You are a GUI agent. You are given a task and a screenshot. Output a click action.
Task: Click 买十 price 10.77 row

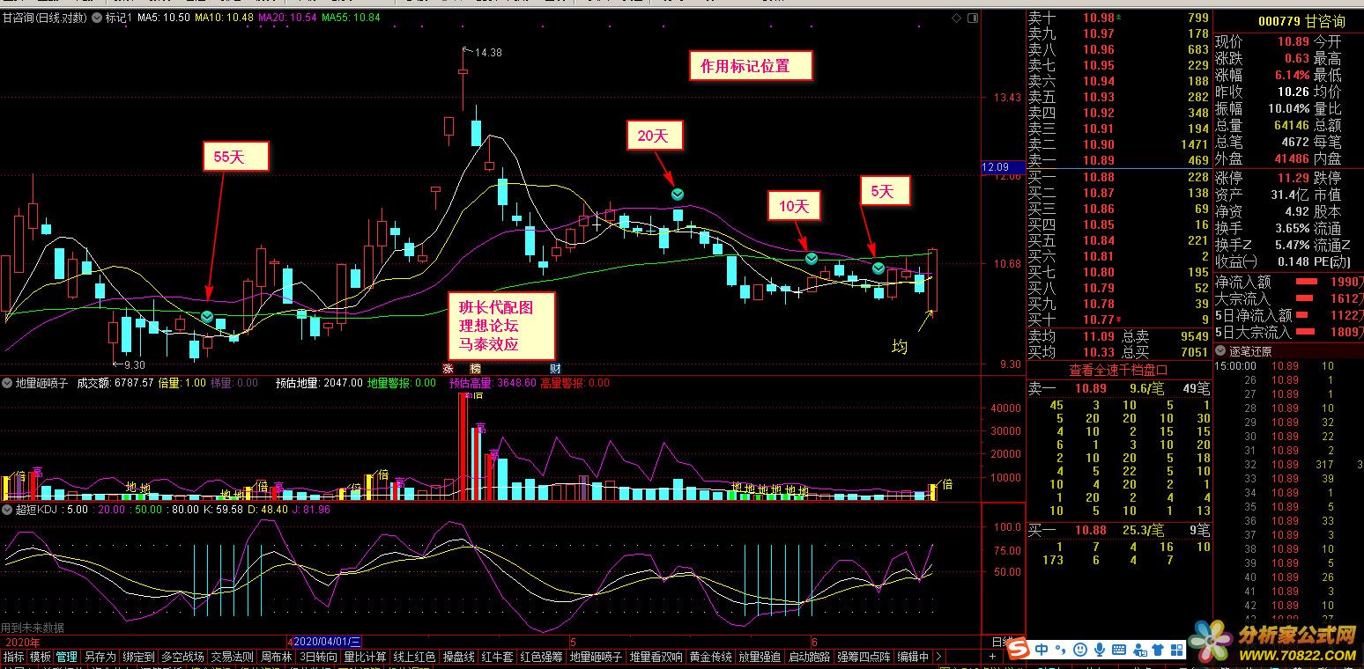point(1119,320)
